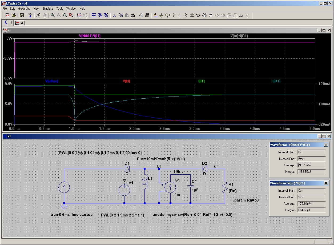Switch to the waveform plot xl tab
334x245 pixels.
click(x=19, y=23)
